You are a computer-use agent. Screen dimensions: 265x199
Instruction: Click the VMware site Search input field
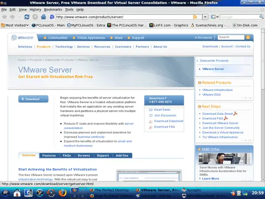[x=231, y=37]
